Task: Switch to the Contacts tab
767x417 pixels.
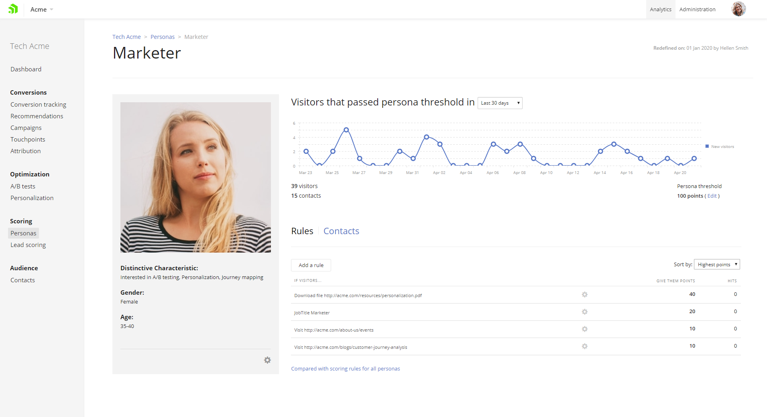Action: coord(341,231)
